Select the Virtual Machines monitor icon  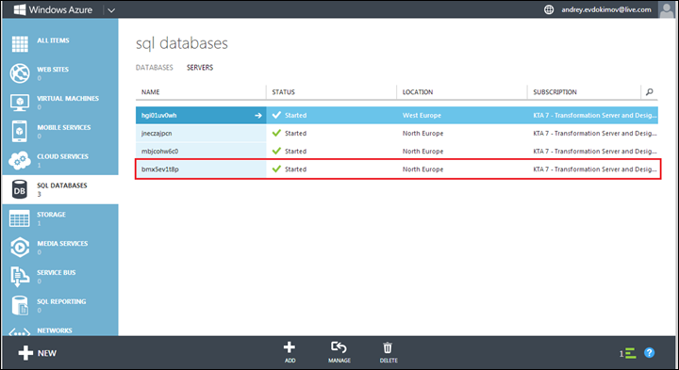pos(20,103)
